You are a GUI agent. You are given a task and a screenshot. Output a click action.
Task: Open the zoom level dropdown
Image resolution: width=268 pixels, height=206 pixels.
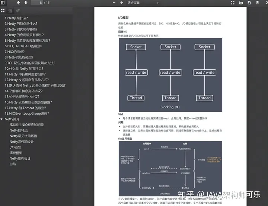(143, 3)
